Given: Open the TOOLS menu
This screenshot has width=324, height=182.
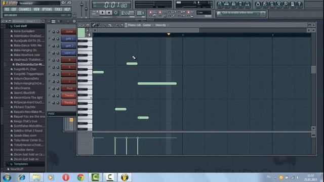Looking at the screenshot, I should pyautogui.click(x=58, y=9).
